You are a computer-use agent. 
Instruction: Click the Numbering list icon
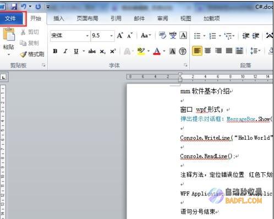point(213,36)
